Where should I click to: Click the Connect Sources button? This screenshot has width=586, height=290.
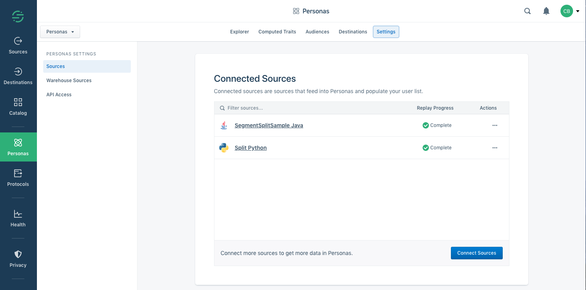click(476, 253)
